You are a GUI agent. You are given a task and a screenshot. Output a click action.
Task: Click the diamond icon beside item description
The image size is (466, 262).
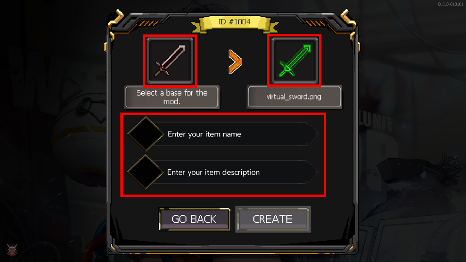coord(145,172)
